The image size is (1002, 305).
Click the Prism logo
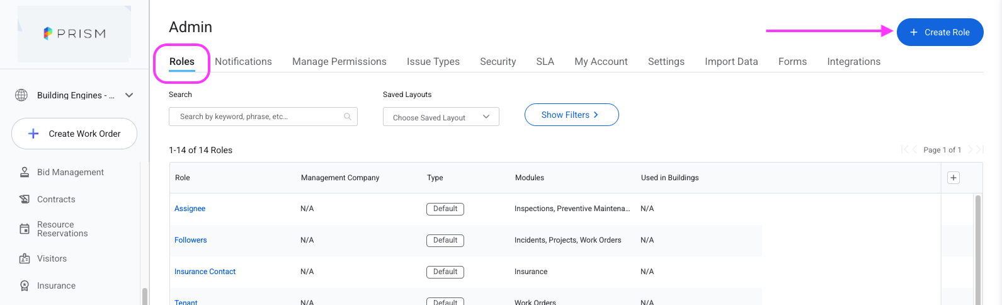coord(74,34)
